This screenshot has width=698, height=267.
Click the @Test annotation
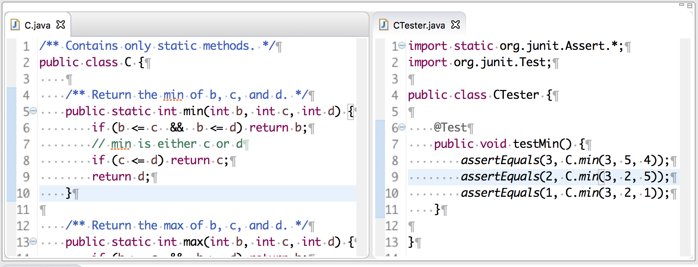[x=450, y=128]
